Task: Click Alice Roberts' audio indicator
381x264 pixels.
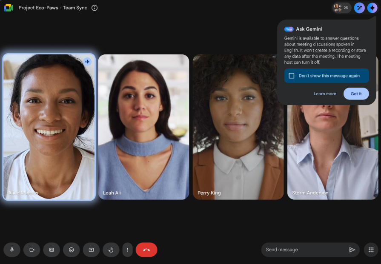Action: (87, 61)
